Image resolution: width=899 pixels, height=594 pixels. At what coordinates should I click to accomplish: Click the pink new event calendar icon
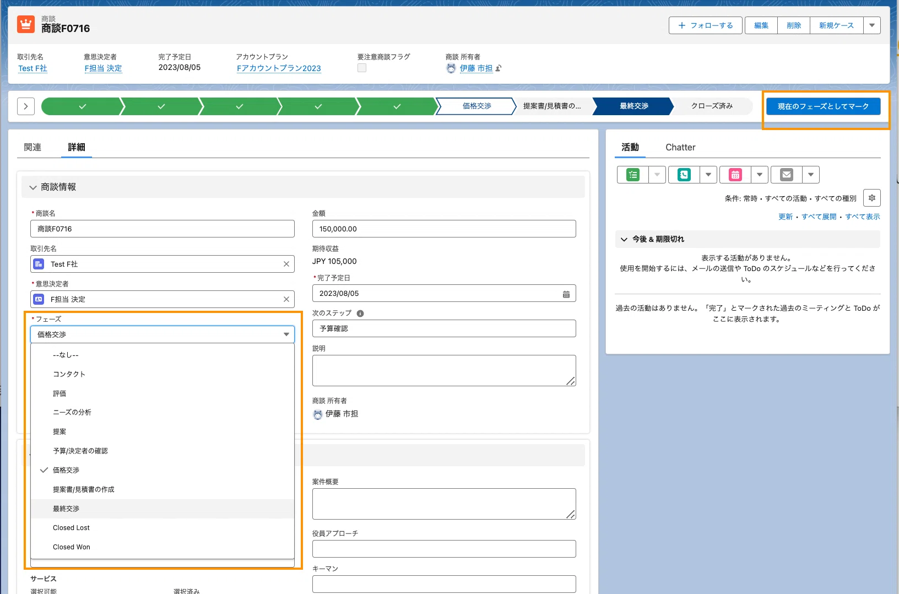735,175
